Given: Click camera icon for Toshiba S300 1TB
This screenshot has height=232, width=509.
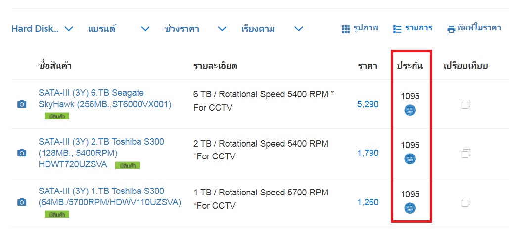Looking at the screenshot, I should coord(21,202).
